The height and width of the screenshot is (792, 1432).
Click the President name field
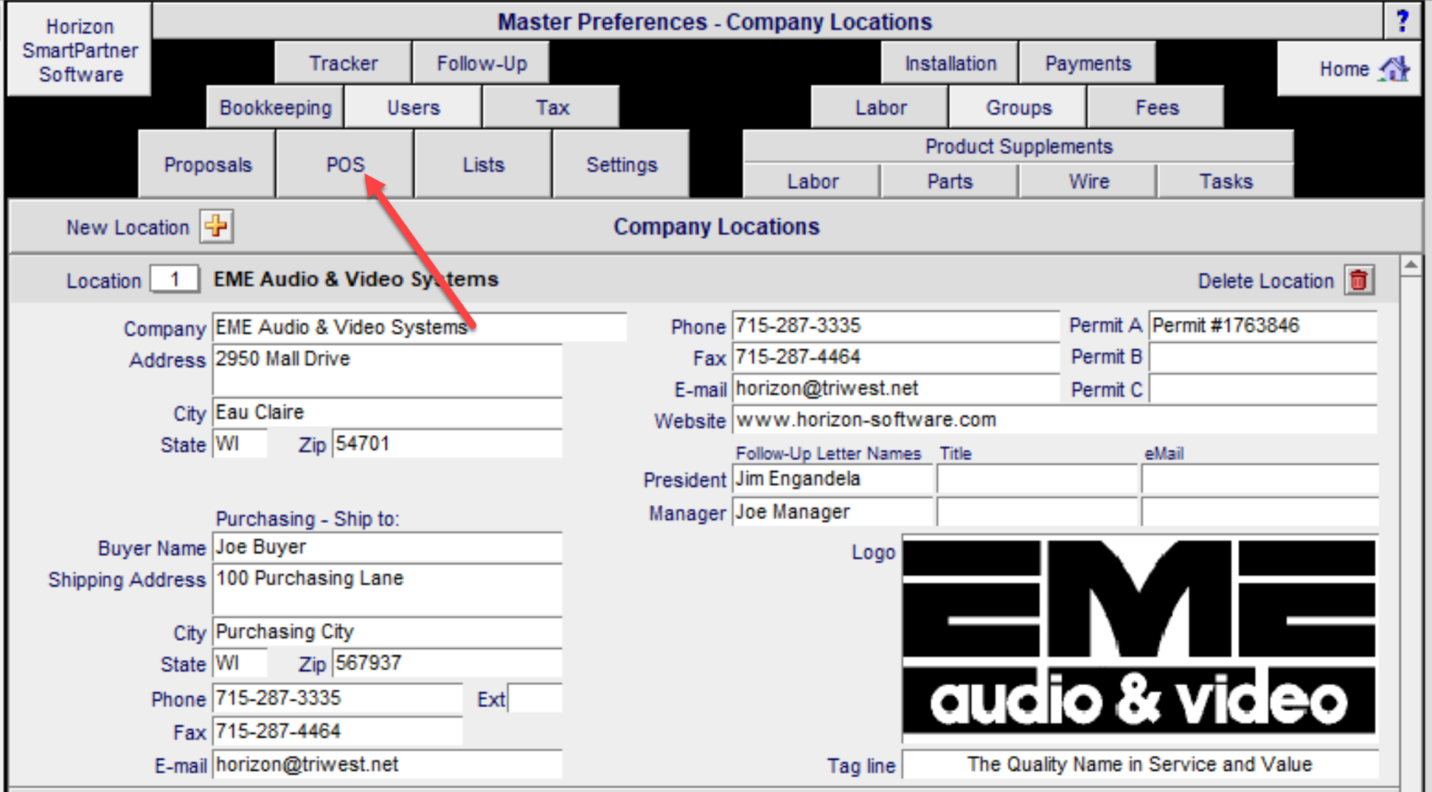(x=833, y=479)
